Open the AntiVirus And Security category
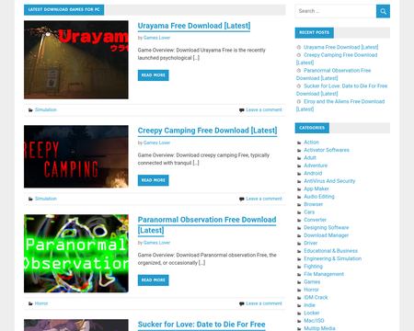 (x=329, y=181)
